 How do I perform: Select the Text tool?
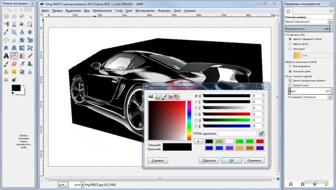coord(6,56)
